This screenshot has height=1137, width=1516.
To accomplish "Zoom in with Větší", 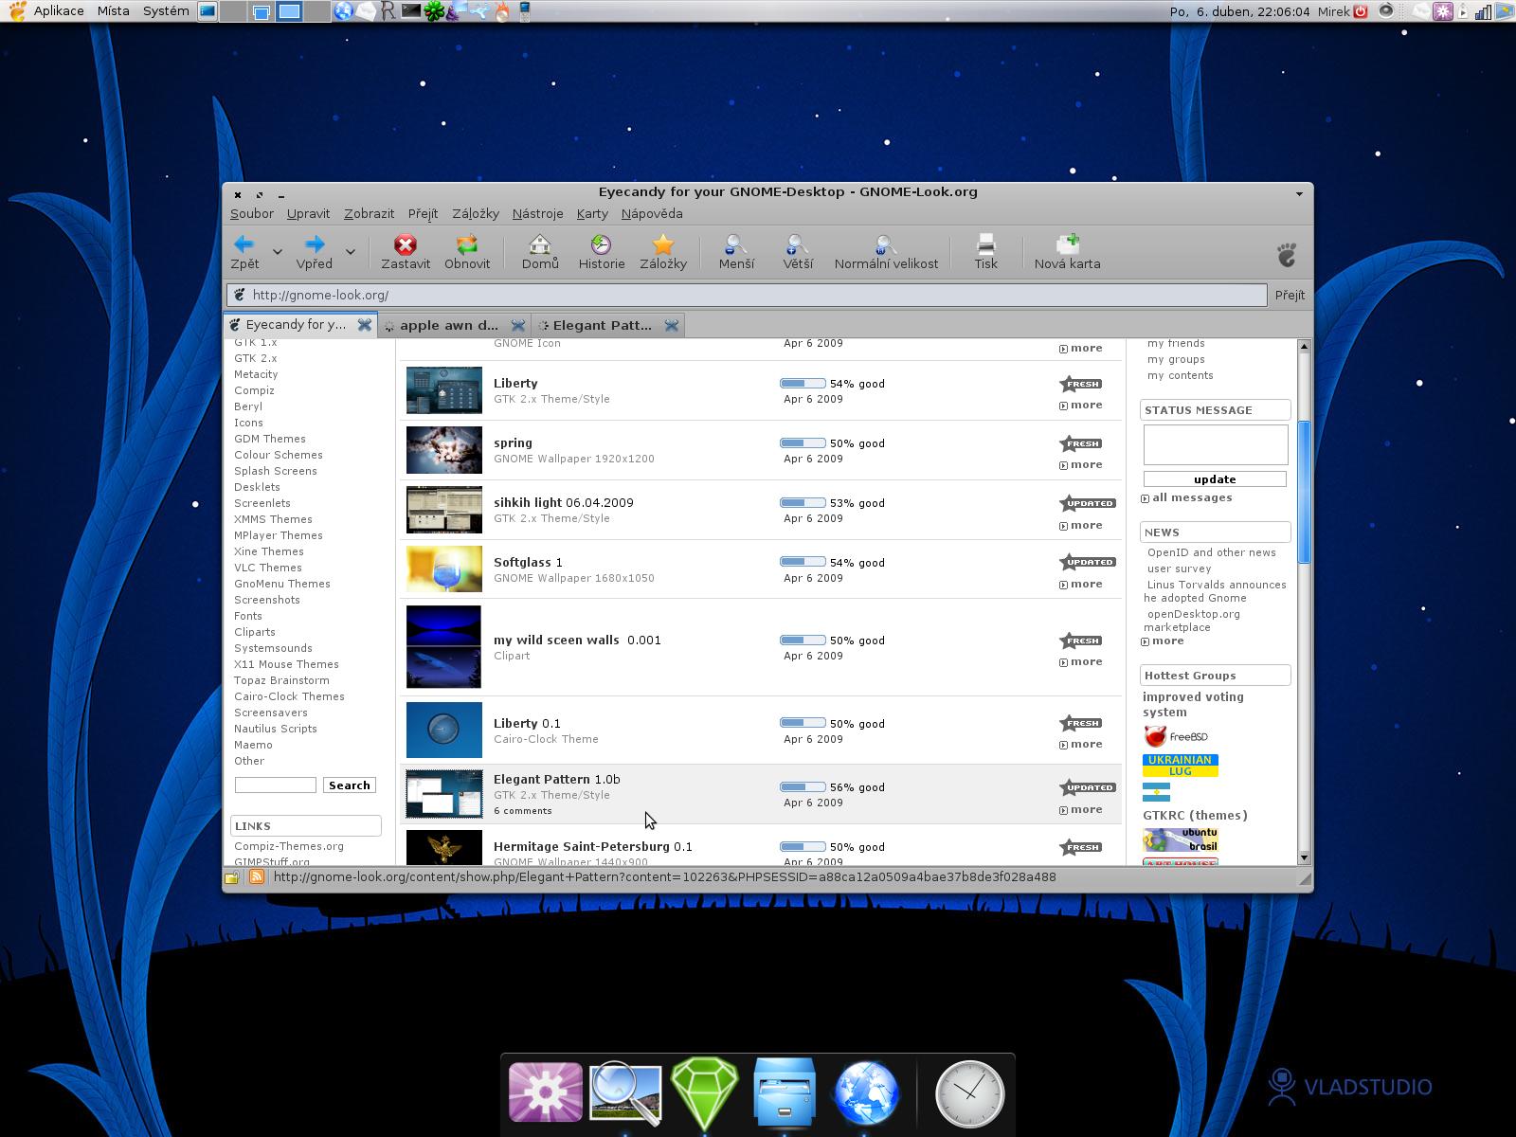I will tap(798, 252).
